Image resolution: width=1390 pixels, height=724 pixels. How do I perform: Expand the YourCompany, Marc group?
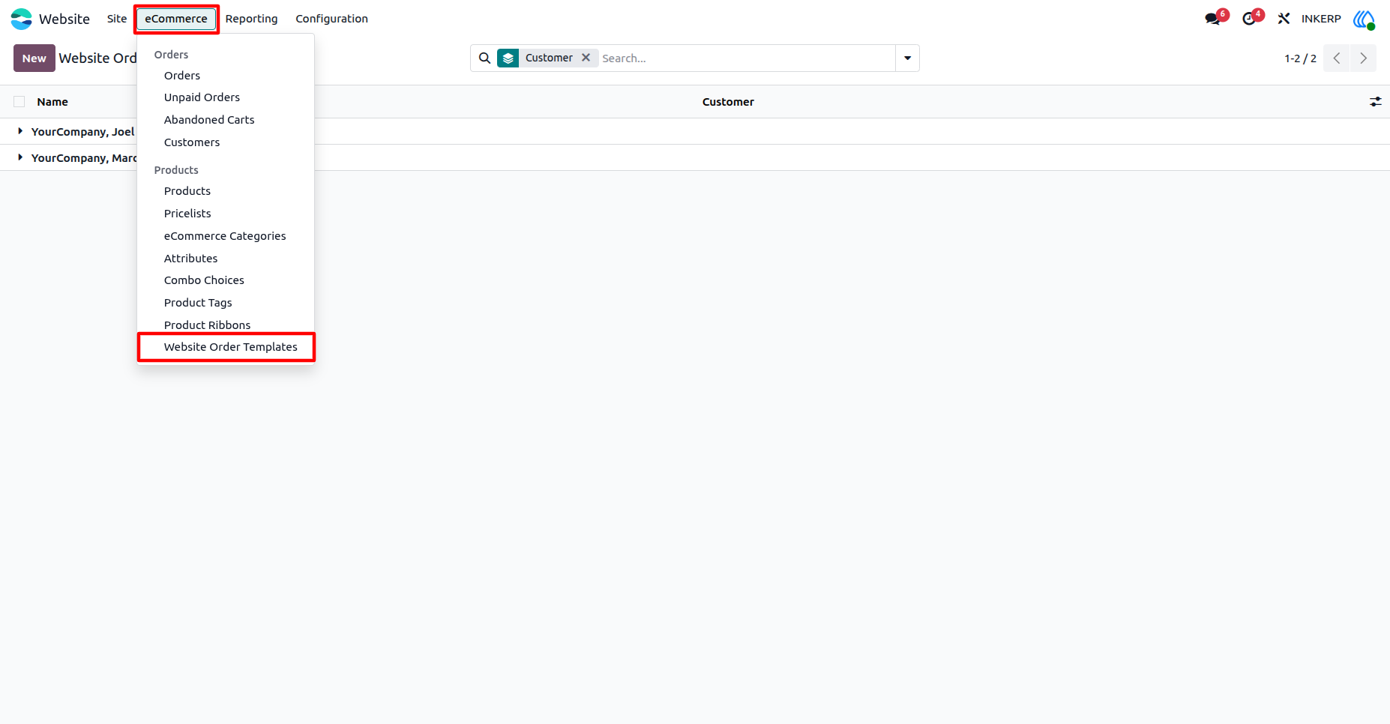tap(20, 157)
